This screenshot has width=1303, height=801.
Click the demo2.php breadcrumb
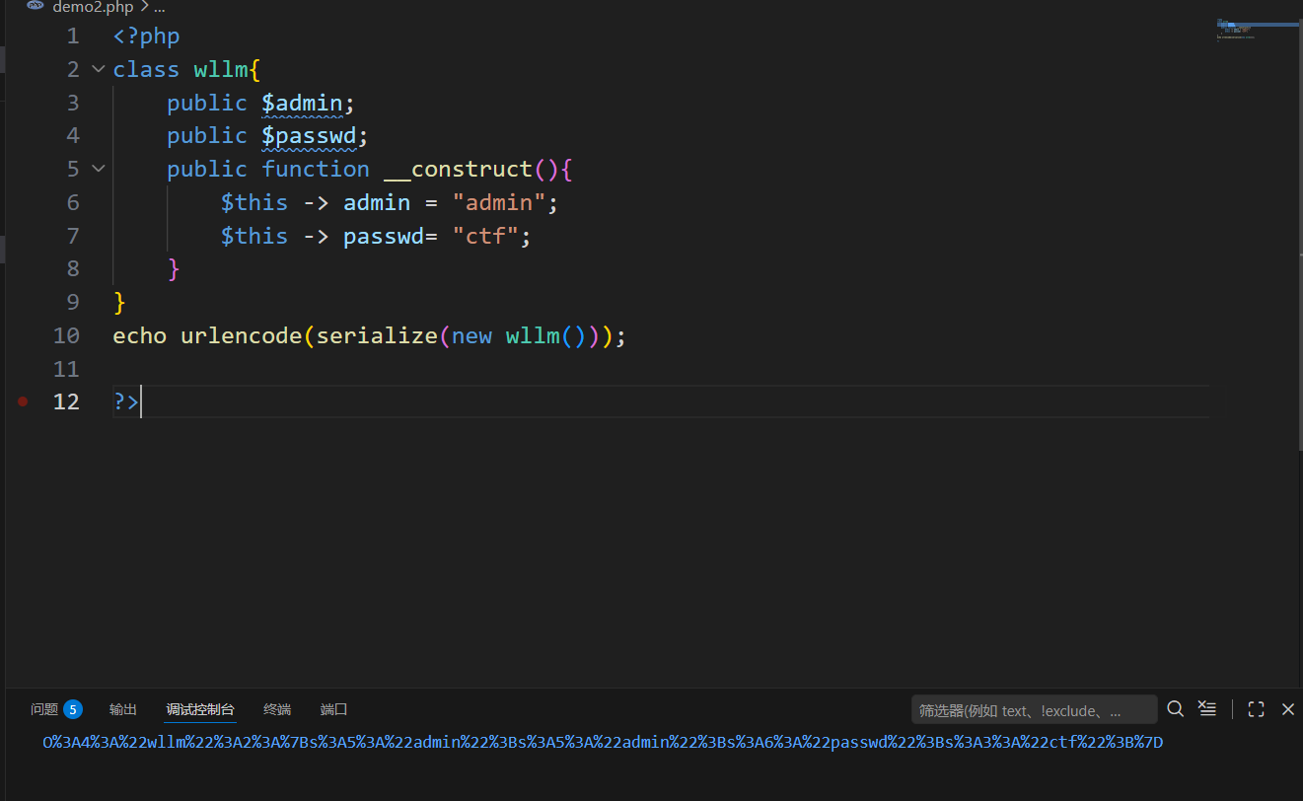pyautogui.click(x=92, y=7)
